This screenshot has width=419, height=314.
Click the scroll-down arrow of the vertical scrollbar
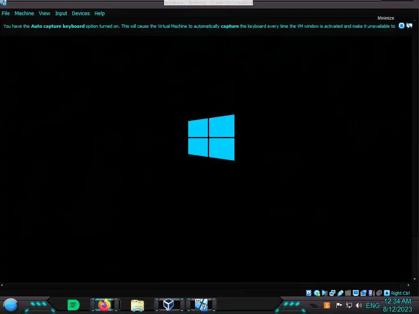[x=415, y=279]
